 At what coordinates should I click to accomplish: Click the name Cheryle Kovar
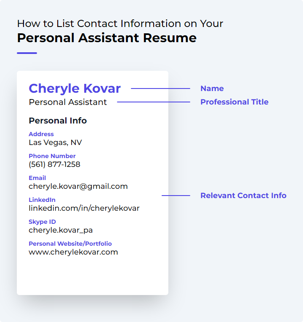[x=74, y=89]
